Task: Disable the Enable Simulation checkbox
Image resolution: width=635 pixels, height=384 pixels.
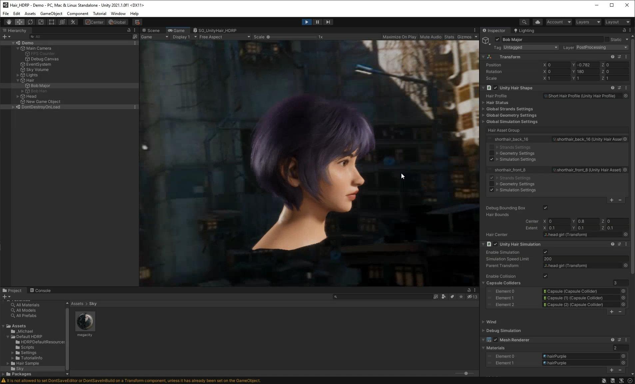Action: tap(545, 252)
